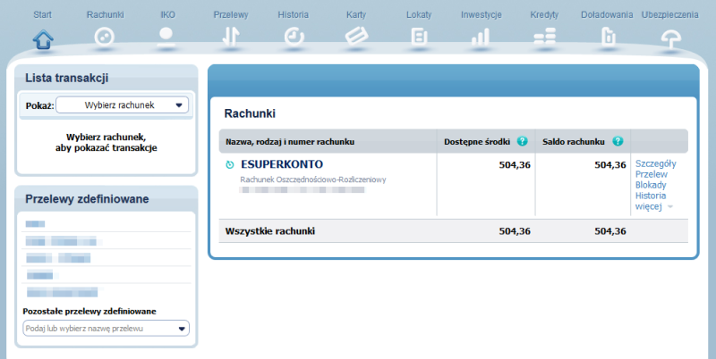This screenshot has width=716, height=359.
Task: Click the Dostępne środki column header
Action: 477,142
